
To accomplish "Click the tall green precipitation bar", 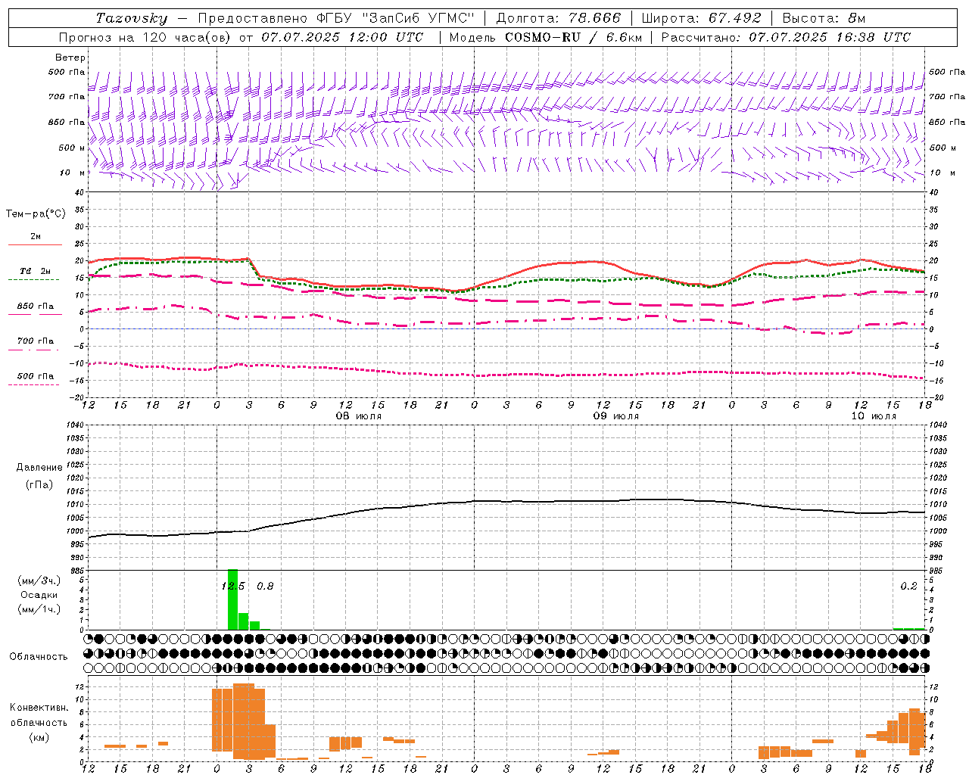I will (x=232, y=599).
